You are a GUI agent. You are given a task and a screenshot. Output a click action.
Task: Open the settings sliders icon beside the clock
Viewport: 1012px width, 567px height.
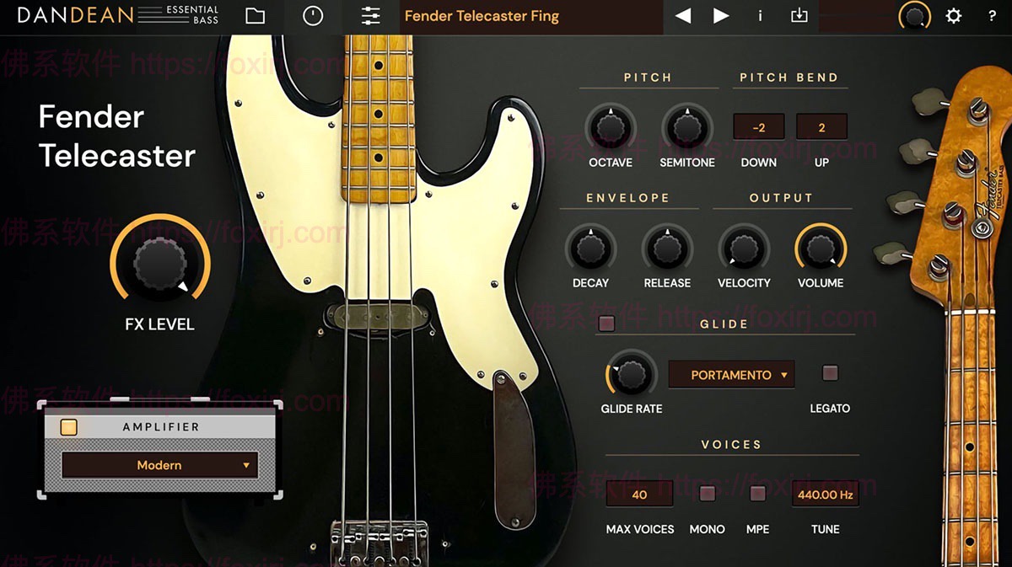(x=369, y=16)
